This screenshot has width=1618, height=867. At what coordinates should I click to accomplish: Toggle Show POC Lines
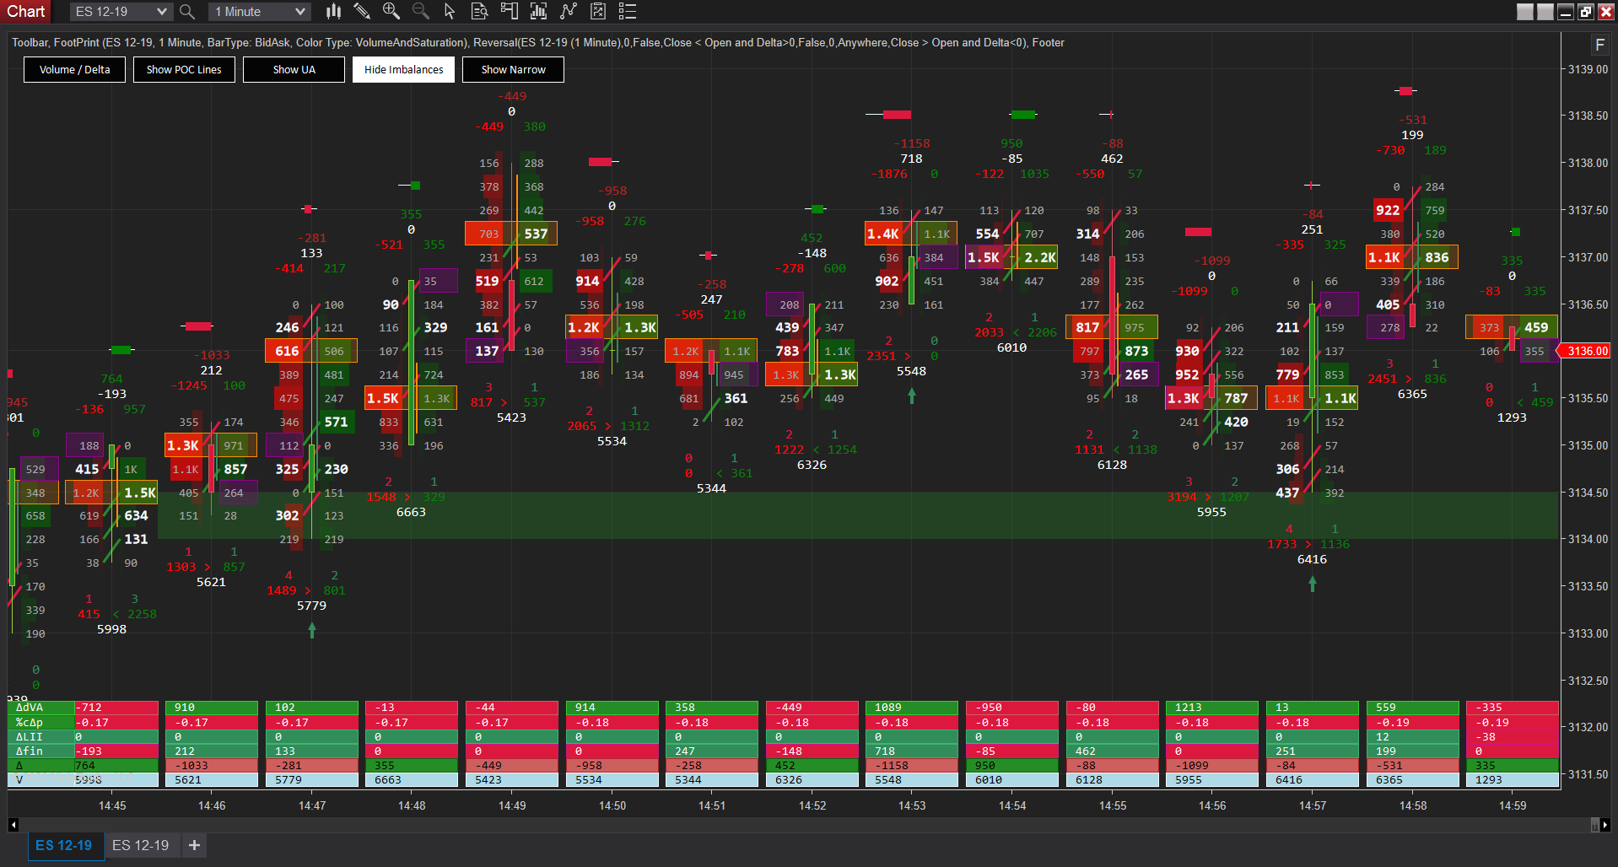184,69
